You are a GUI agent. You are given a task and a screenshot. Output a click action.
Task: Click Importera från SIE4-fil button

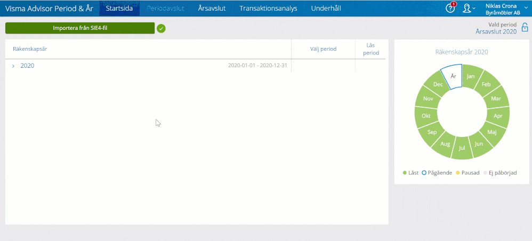[80, 28]
